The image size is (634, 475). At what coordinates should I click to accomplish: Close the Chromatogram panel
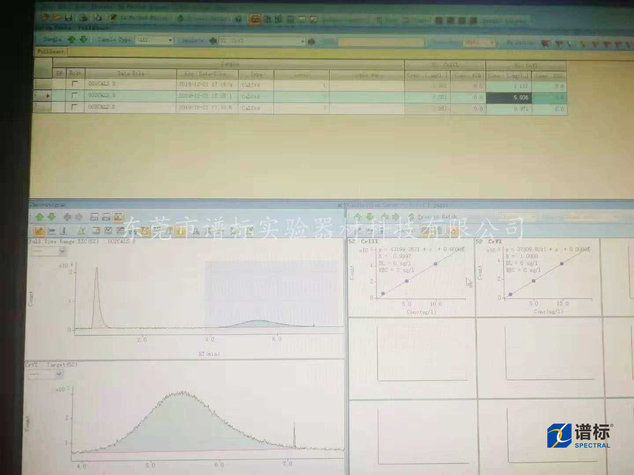tap(339, 205)
